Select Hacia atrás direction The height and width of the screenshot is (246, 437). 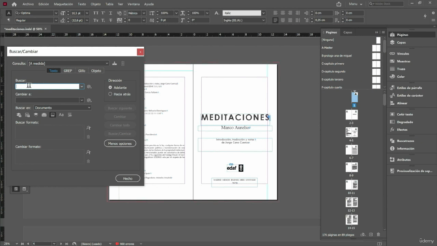[x=110, y=94]
